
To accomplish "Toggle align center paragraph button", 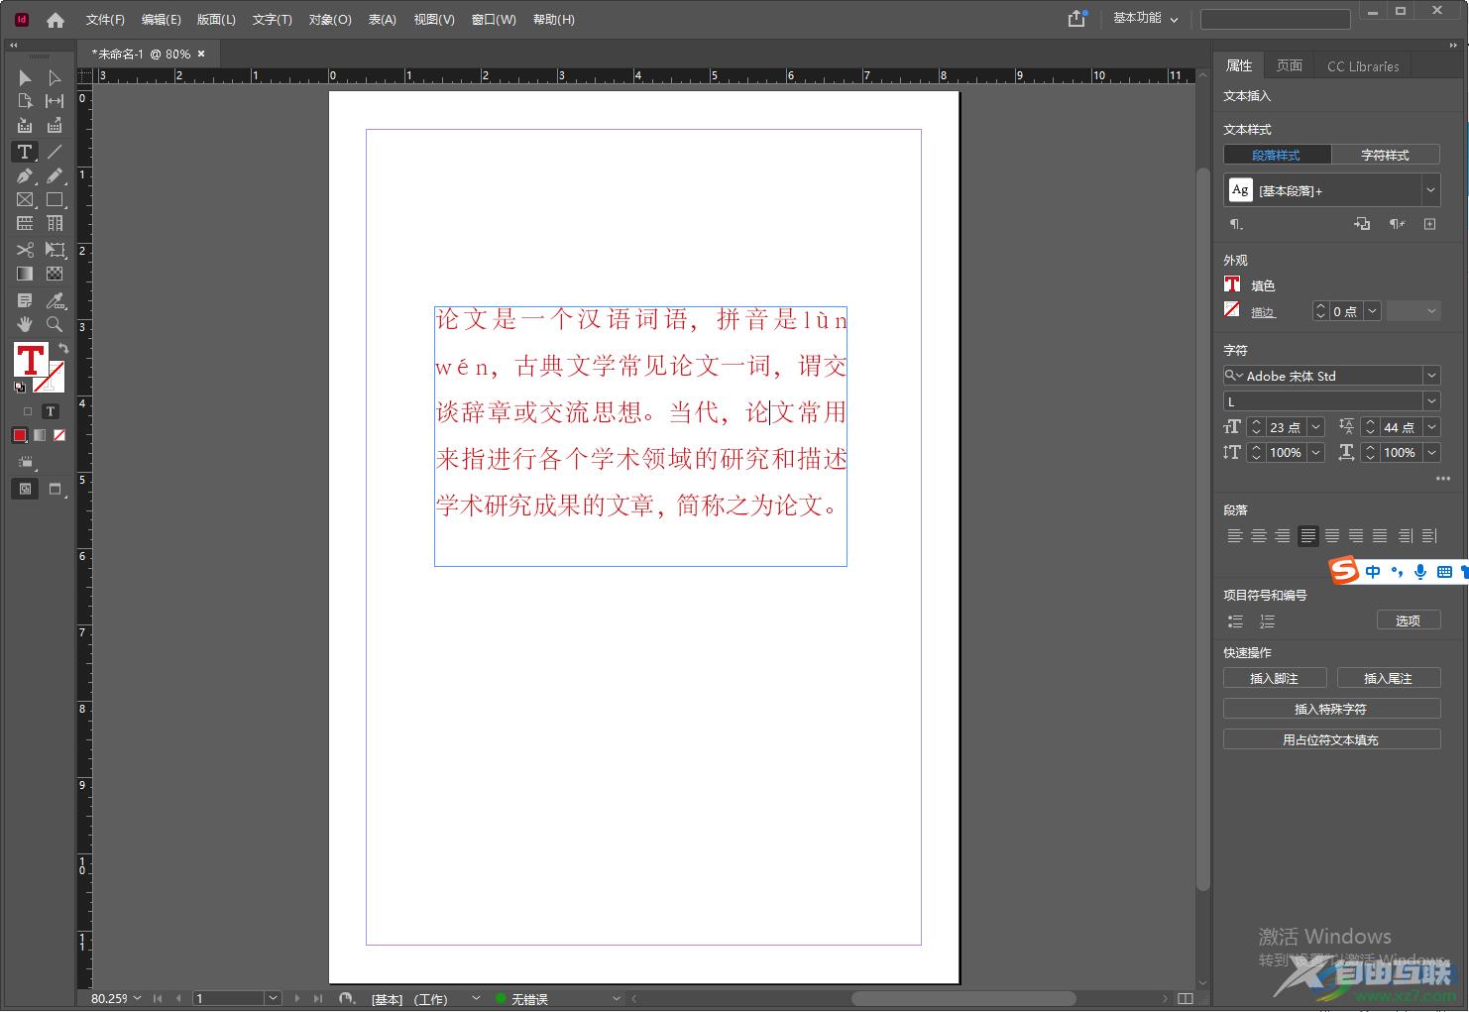I will pyautogui.click(x=1259, y=536).
